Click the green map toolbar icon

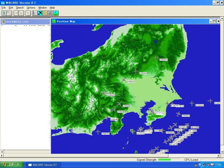click(56, 13)
